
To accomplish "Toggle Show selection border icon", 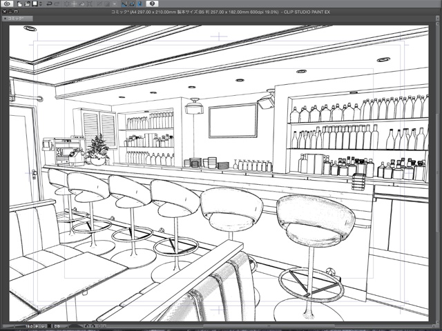I will [x=115, y=4].
